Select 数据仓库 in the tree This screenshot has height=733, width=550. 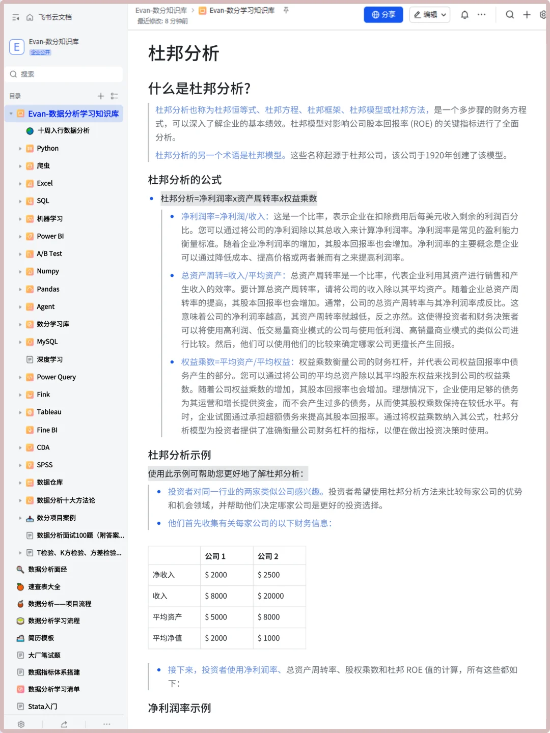coord(50,483)
